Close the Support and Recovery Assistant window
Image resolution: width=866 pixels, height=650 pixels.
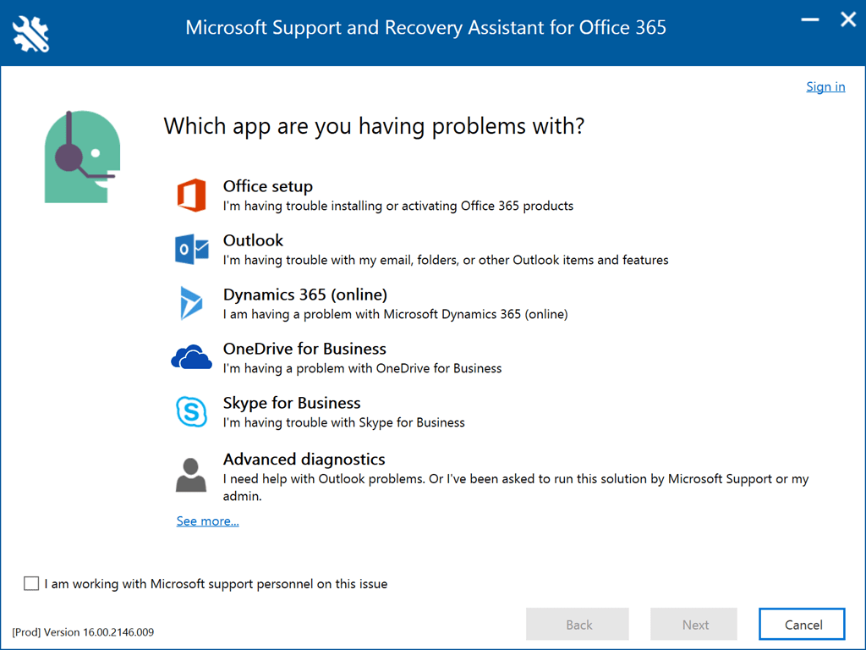[848, 20]
